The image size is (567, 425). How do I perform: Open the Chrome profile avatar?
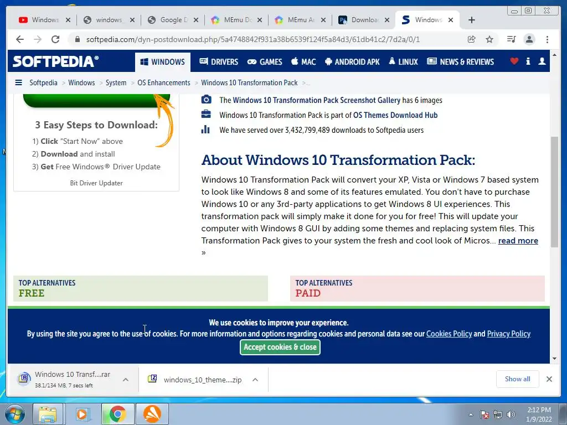tap(529, 39)
